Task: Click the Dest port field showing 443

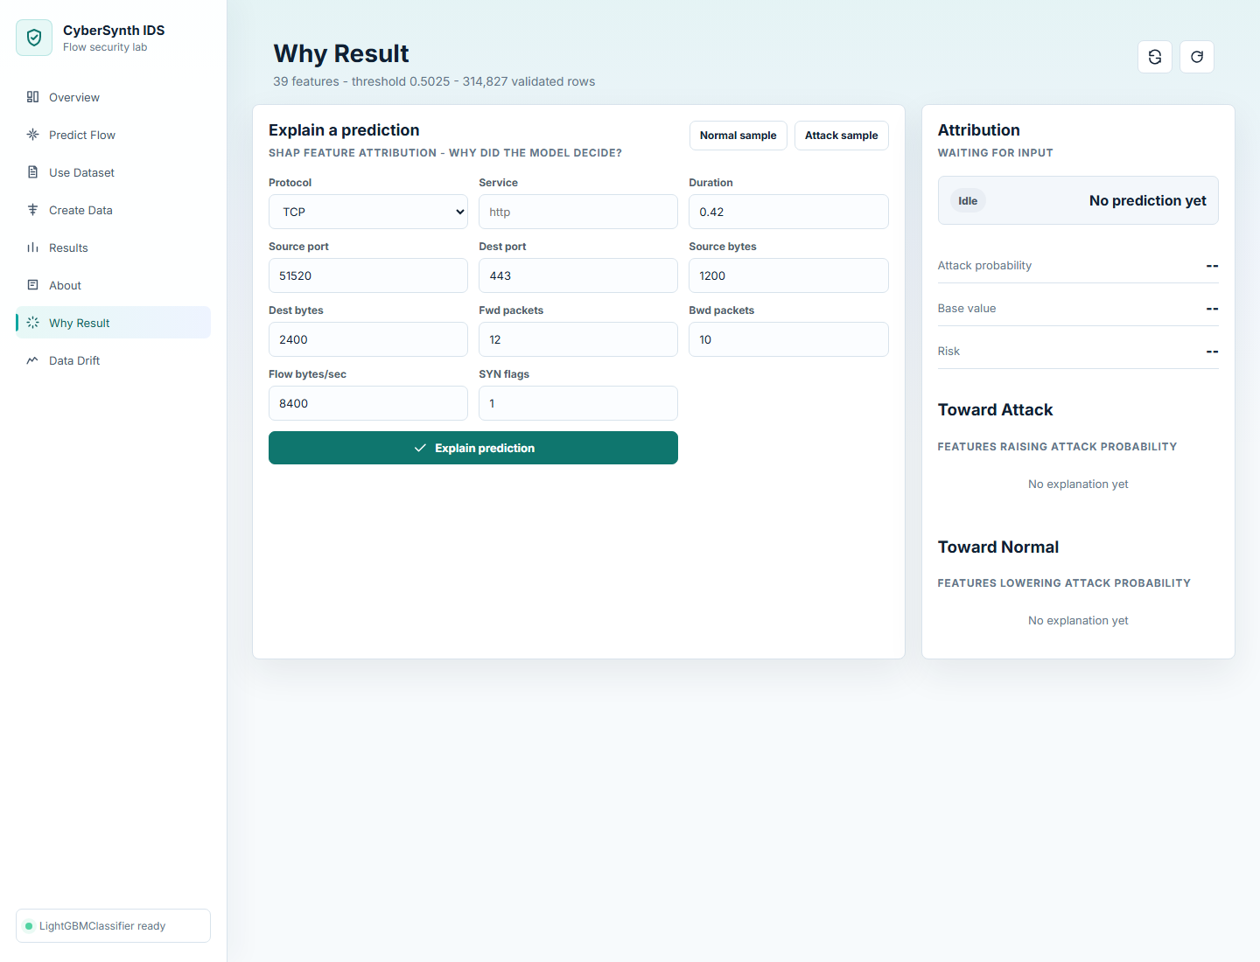Action: pyautogui.click(x=578, y=275)
